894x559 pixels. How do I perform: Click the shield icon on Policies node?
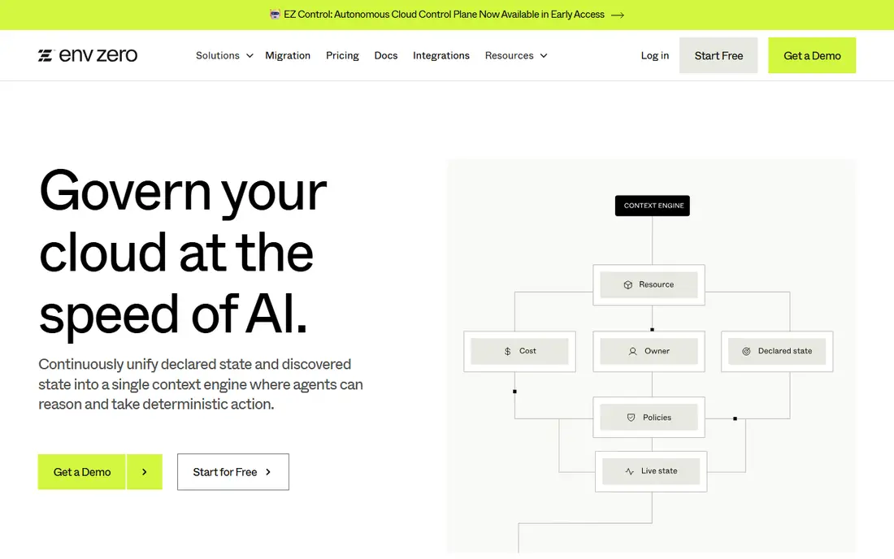(x=631, y=418)
